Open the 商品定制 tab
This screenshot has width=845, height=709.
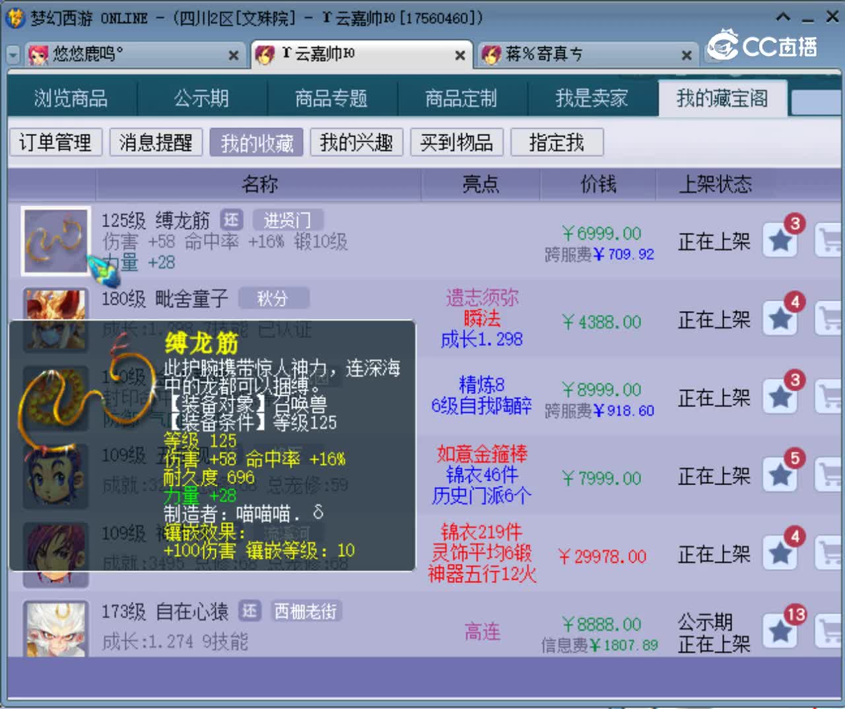(461, 99)
